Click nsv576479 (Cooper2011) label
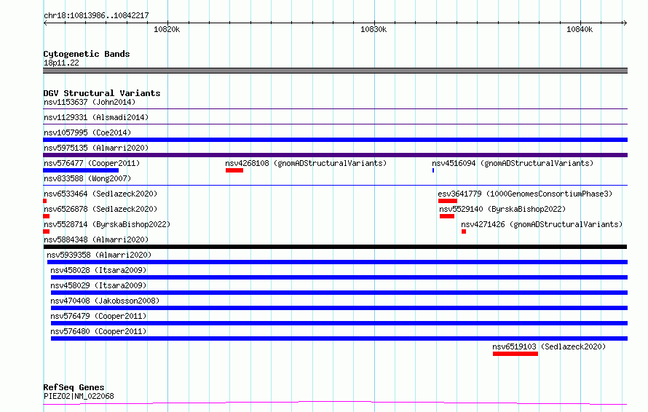This screenshot has height=412, width=648. pos(98,316)
